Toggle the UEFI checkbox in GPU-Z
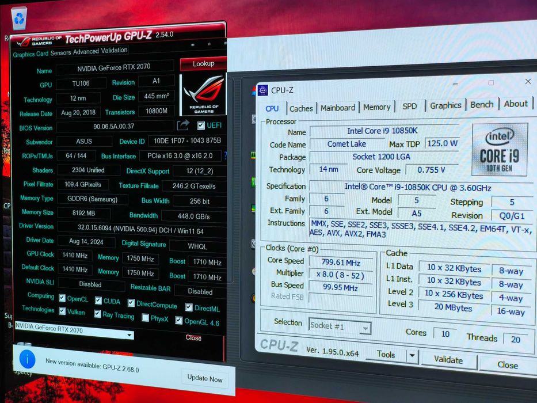The image size is (537, 403). (201, 126)
